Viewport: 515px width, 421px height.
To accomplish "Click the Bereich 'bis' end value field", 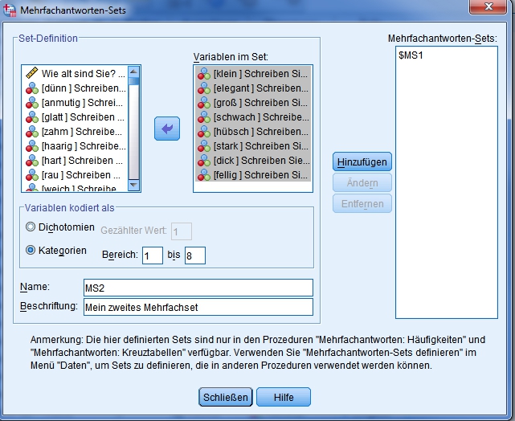I will click(x=194, y=255).
